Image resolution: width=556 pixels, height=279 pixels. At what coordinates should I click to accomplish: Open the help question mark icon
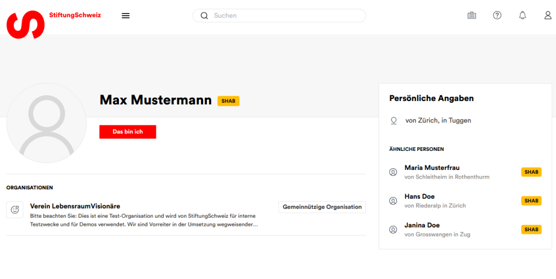(497, 16)
